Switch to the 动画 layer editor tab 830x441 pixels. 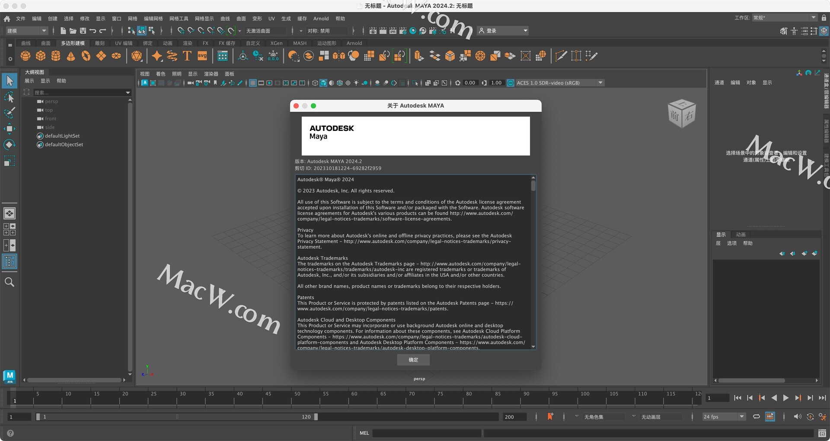point(741,235)
